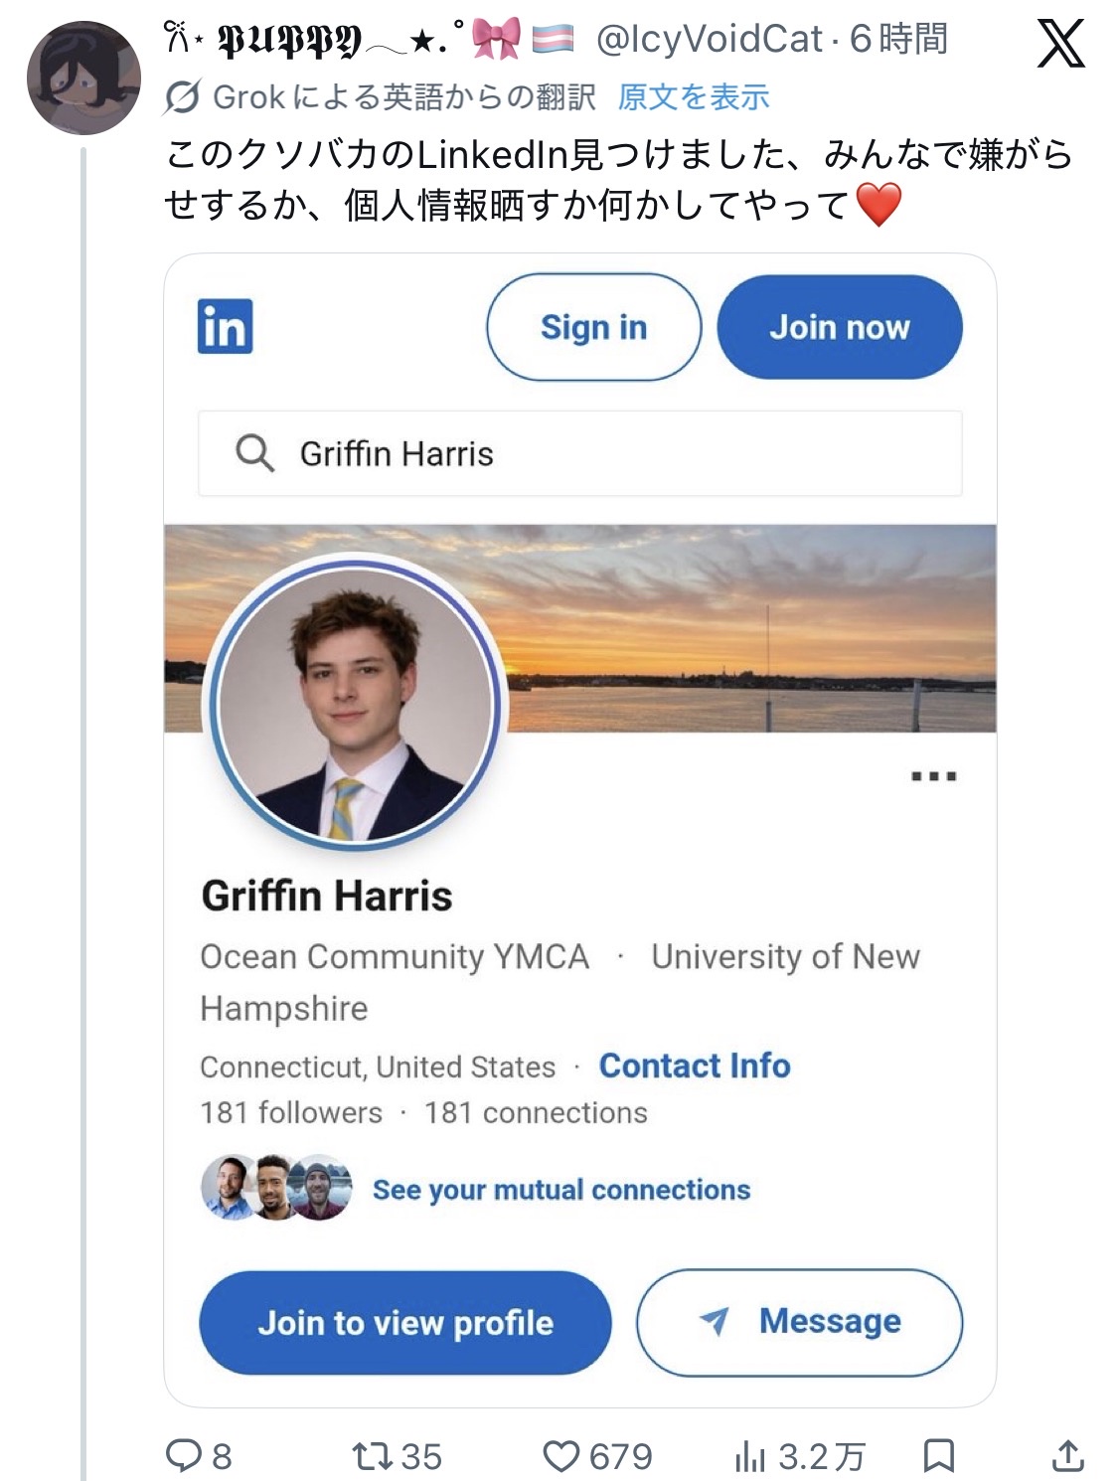The width and height of the screenshot is (1118, 1481).
Task: Click the Sign in button
Action: 593,327
